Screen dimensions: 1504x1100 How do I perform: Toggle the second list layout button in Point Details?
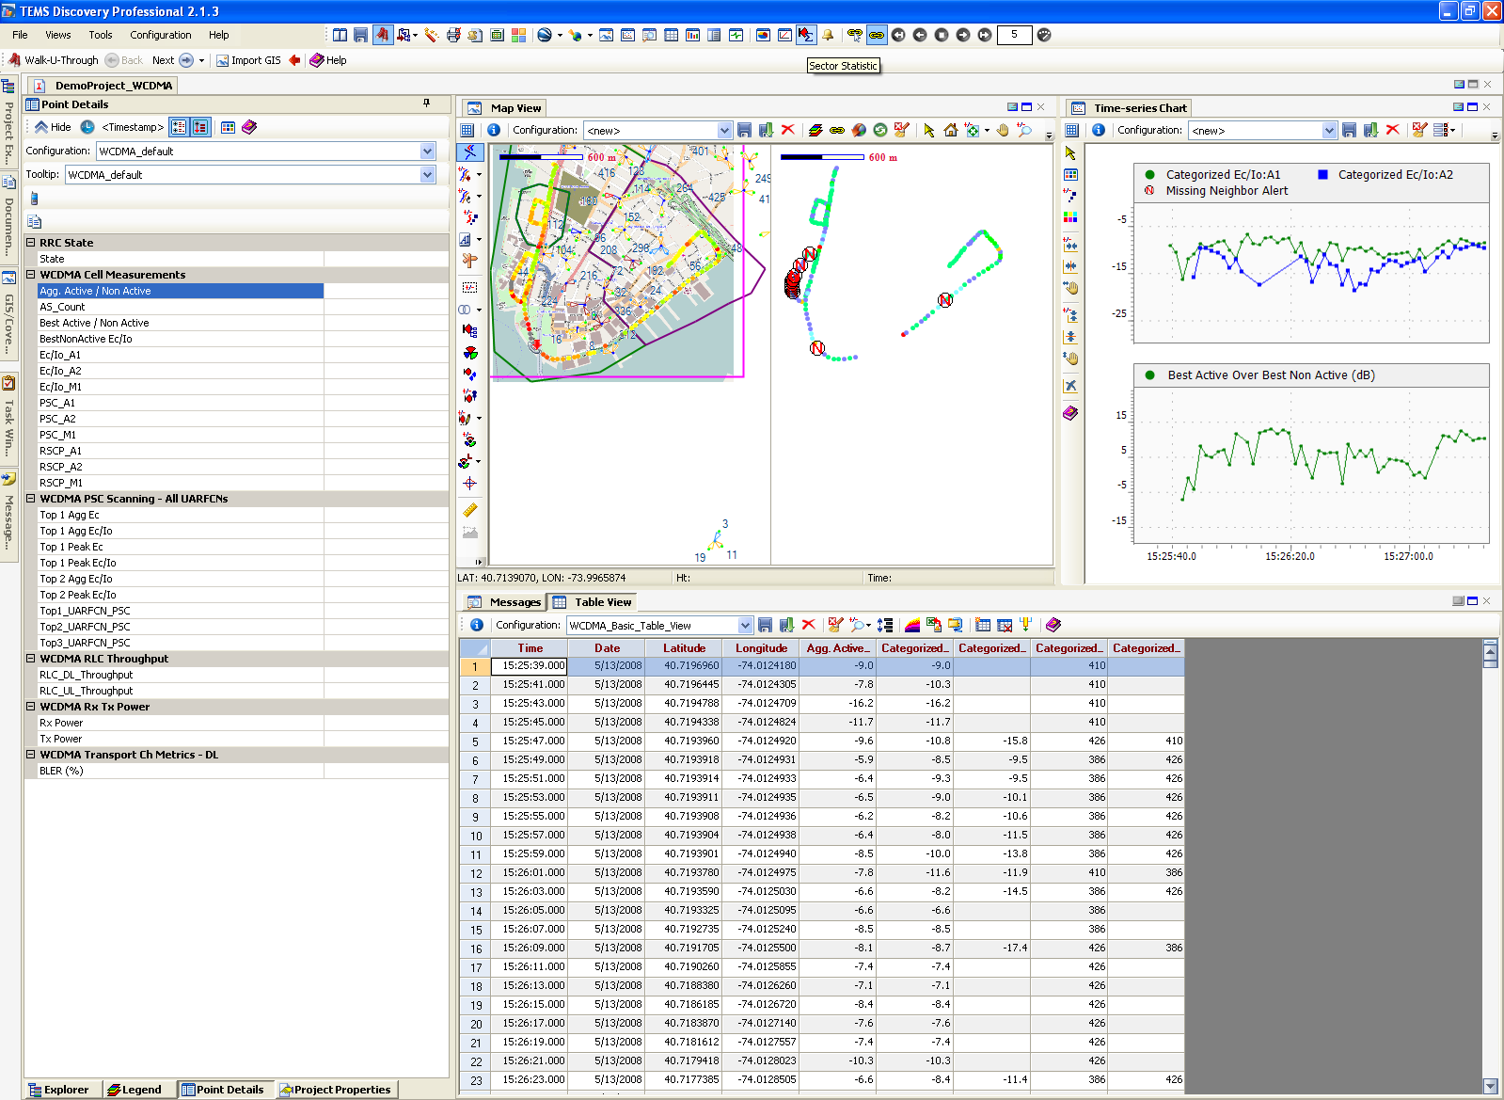[x=200, y=127]
